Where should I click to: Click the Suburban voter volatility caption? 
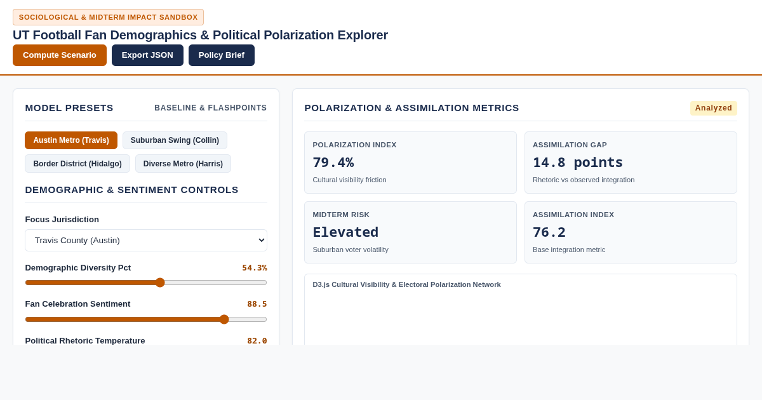point(351,250)
